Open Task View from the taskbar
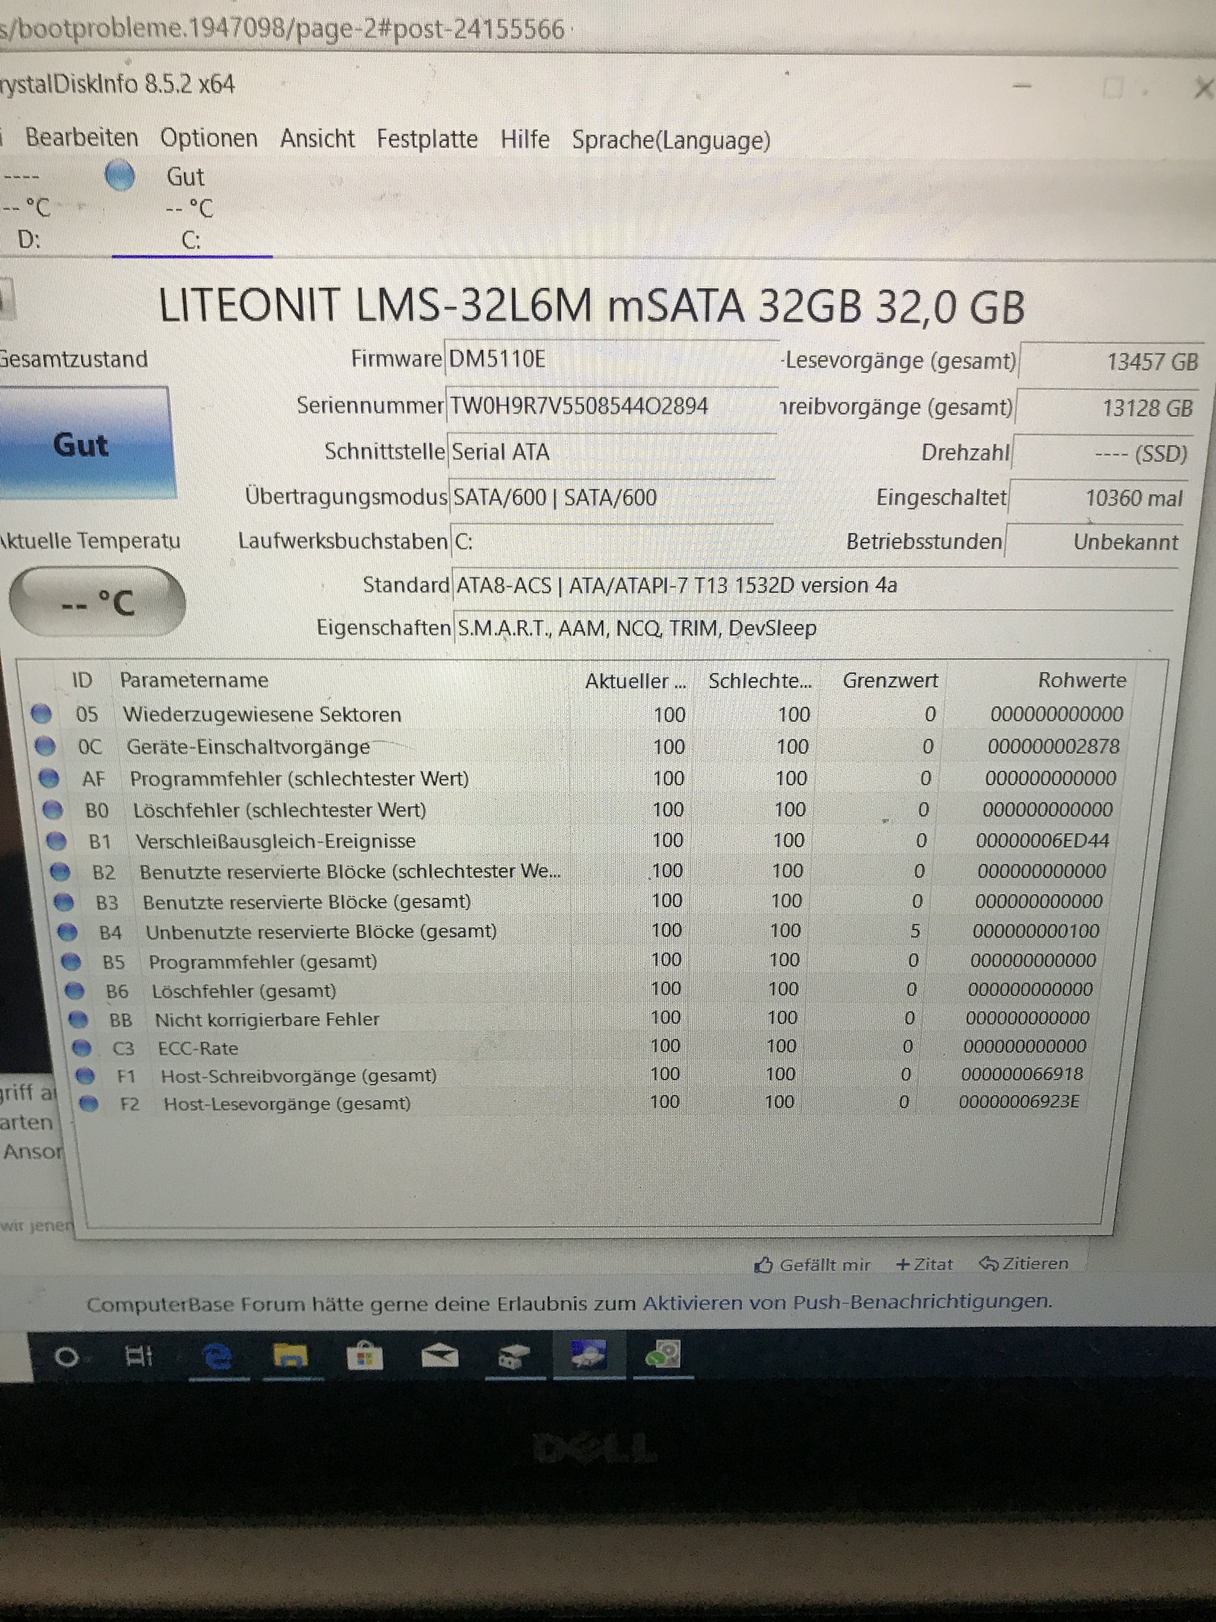Viewport: 1216px width, 1622px height. tap(139, 1356)
